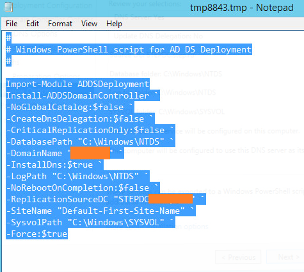This screenshot has height=272, width=304.
Task: Open the Help menu
Action: [114, 24]
